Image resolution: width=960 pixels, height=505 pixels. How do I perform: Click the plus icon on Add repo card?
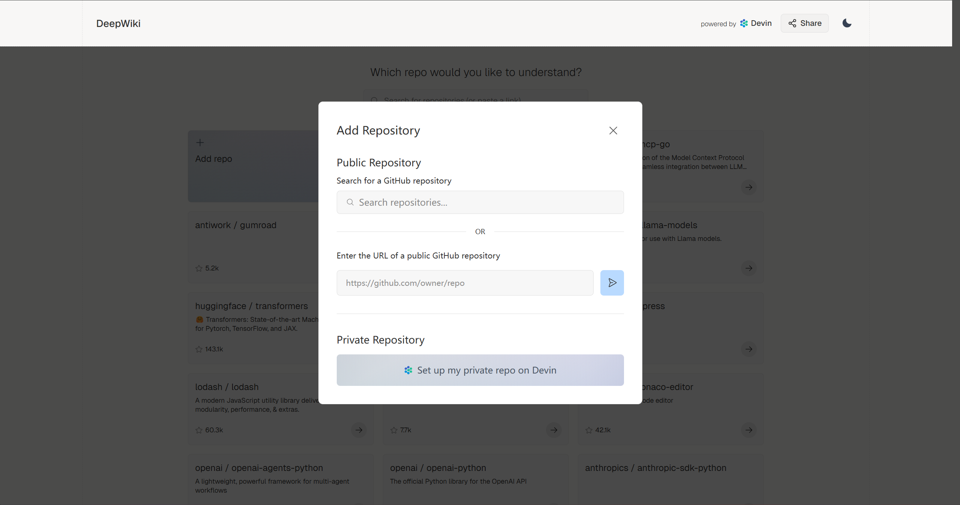(x=200, y=142)
